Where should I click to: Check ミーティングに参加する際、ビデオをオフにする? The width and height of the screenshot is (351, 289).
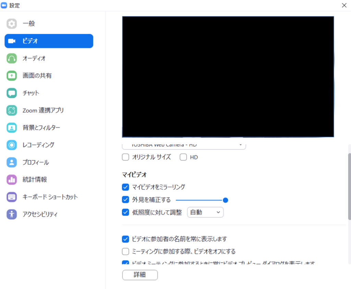[x=125, y=251]
